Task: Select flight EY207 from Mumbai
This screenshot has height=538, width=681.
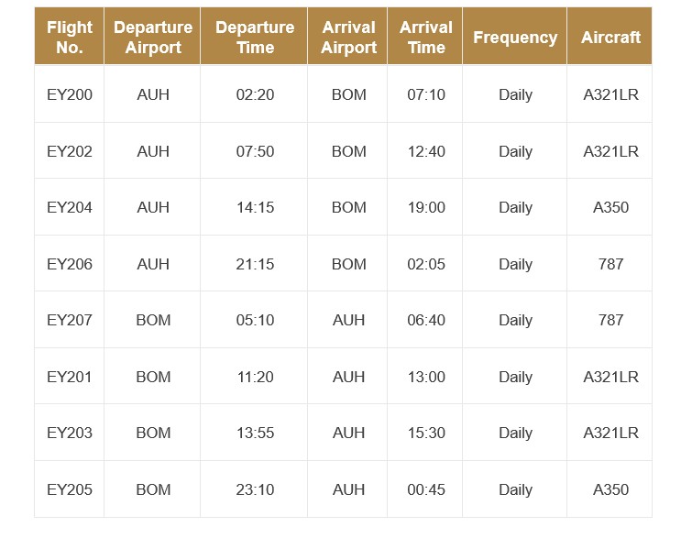Action: click(70, 320)
